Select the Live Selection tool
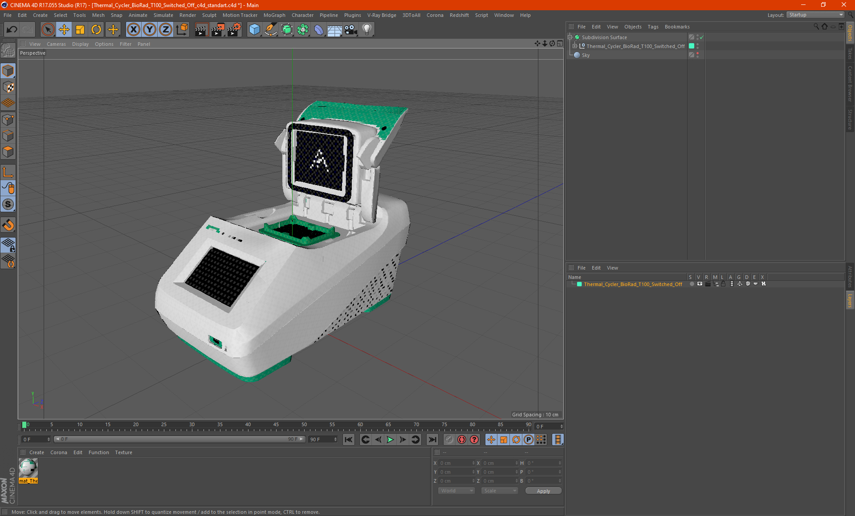 (x=48, y=29)
